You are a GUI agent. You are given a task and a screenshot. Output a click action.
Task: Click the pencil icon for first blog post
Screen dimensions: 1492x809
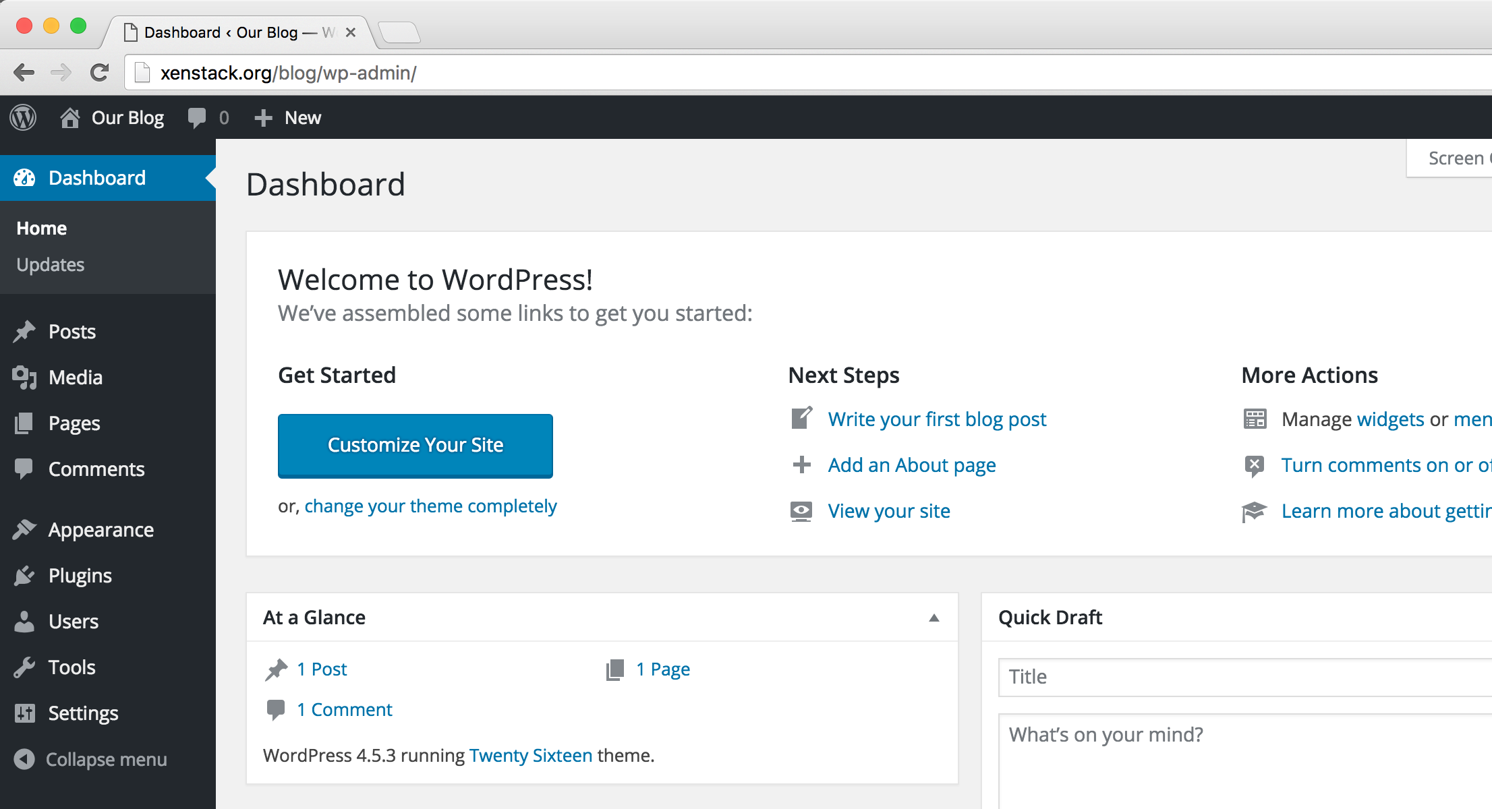tap(801, 419)
